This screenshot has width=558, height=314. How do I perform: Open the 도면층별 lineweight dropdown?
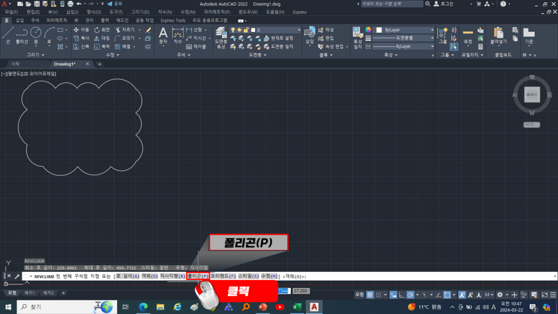click(432, 38)
